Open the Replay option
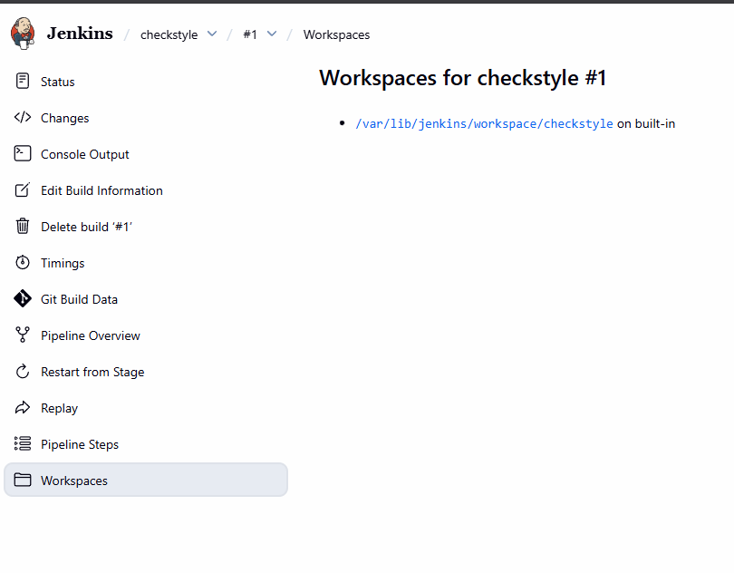This screenshot has width=734, height=573. 146,408
